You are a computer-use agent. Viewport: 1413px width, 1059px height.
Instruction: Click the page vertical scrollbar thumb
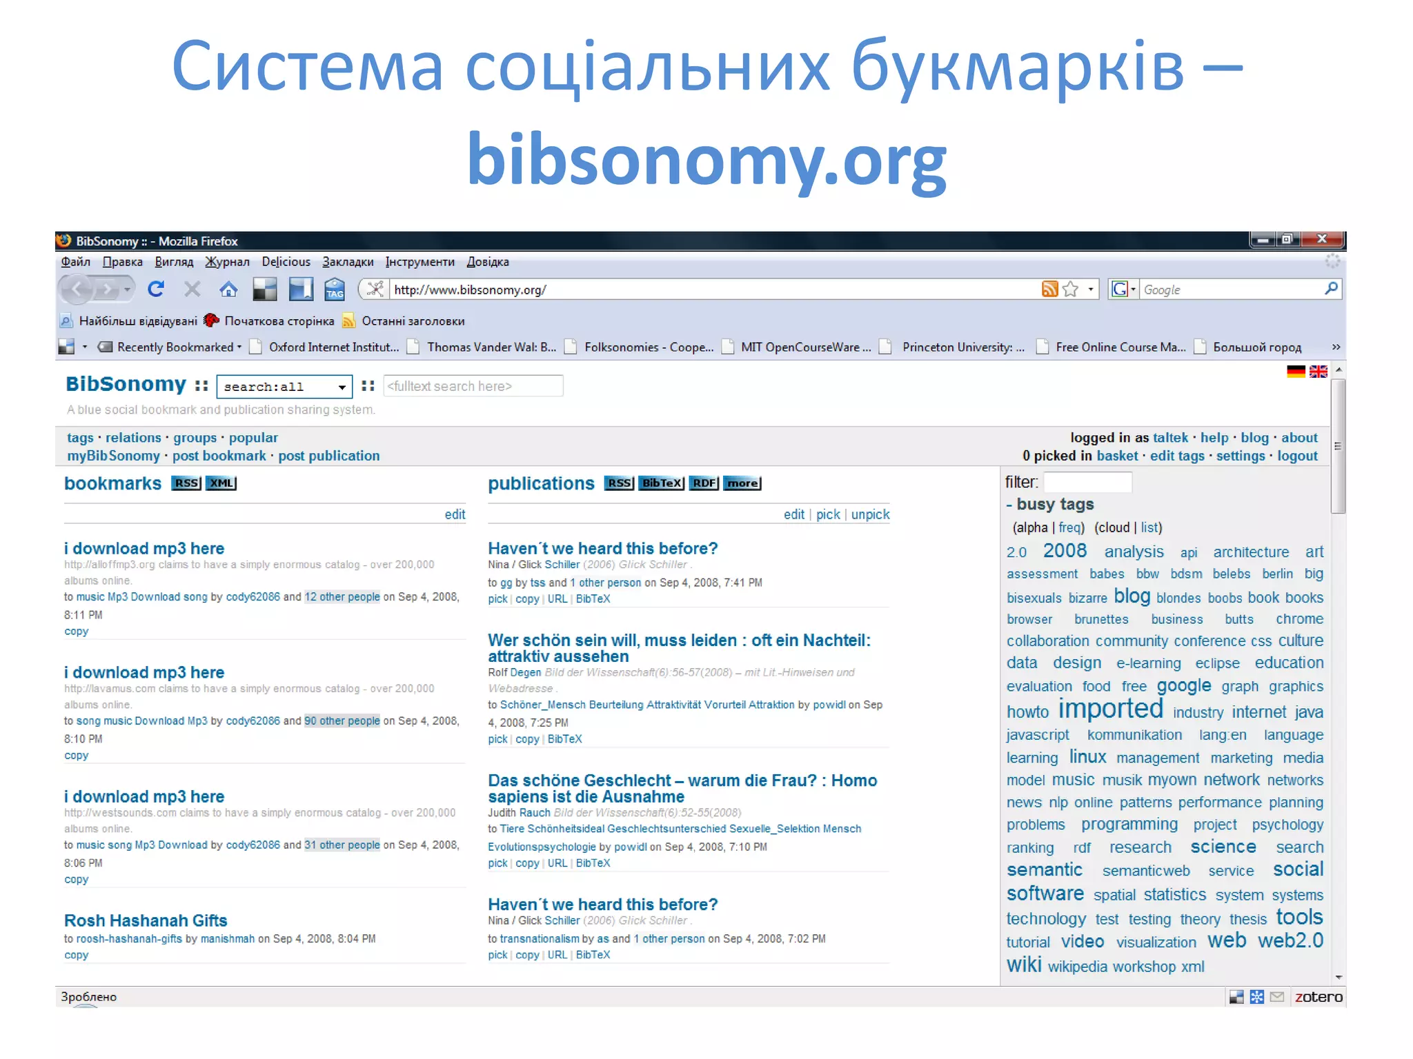click(1338, 445)
